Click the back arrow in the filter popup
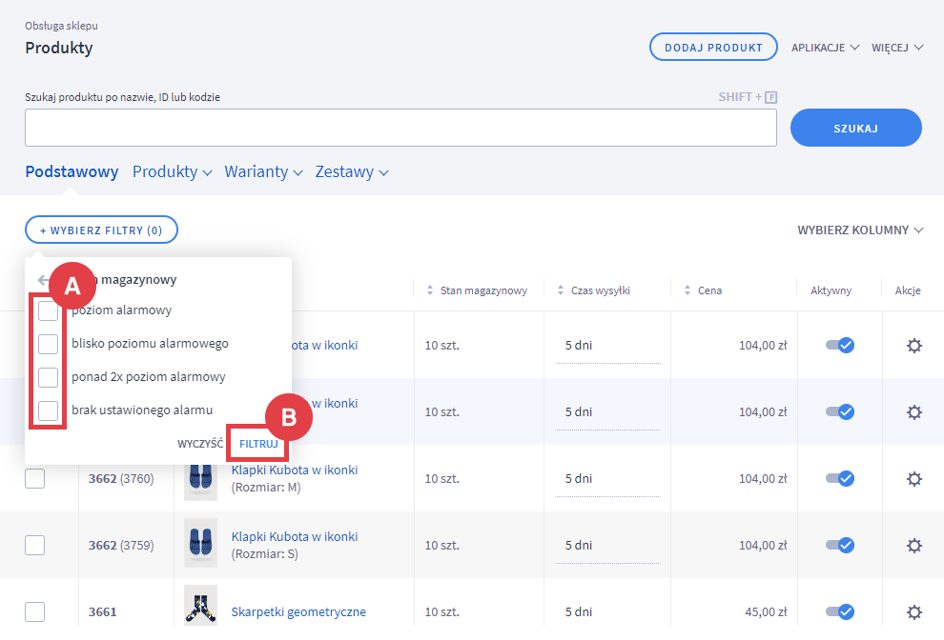This screenshot has width=944, height=640. pos(43,280)
